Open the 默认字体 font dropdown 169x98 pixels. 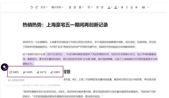(x=57, y=7)
